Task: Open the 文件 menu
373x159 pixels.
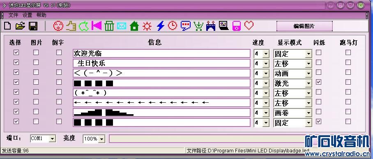Action: pos(13,15)
